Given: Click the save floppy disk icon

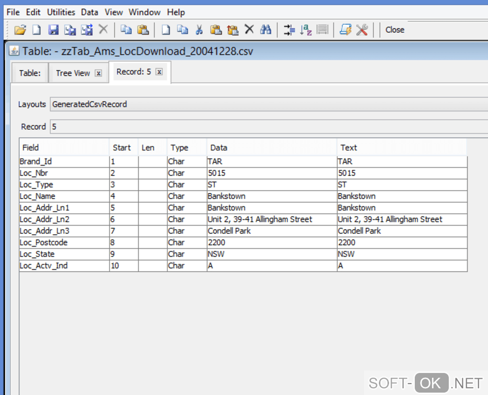Looking at the screenshot, I should pos(54,30).
